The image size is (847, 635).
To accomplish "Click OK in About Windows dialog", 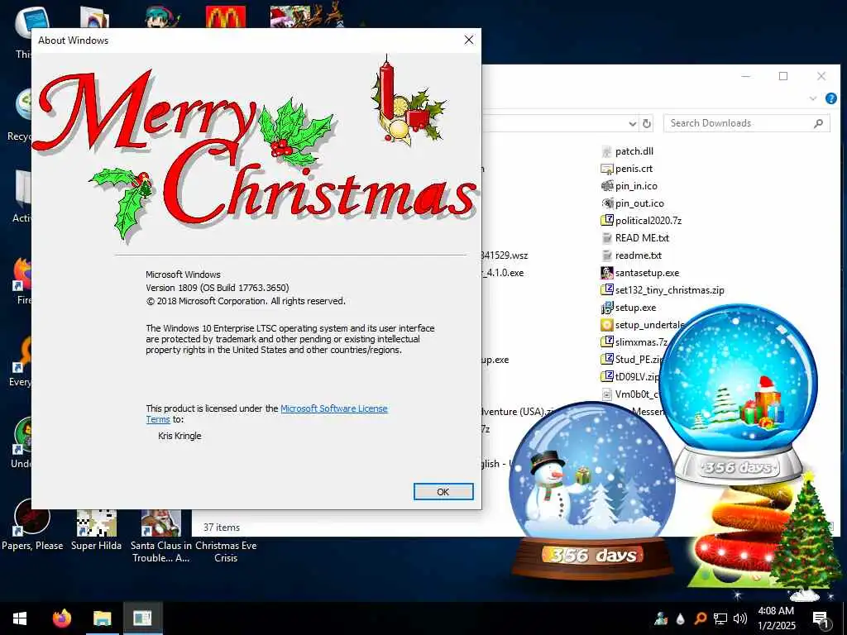I will [443, 491].
